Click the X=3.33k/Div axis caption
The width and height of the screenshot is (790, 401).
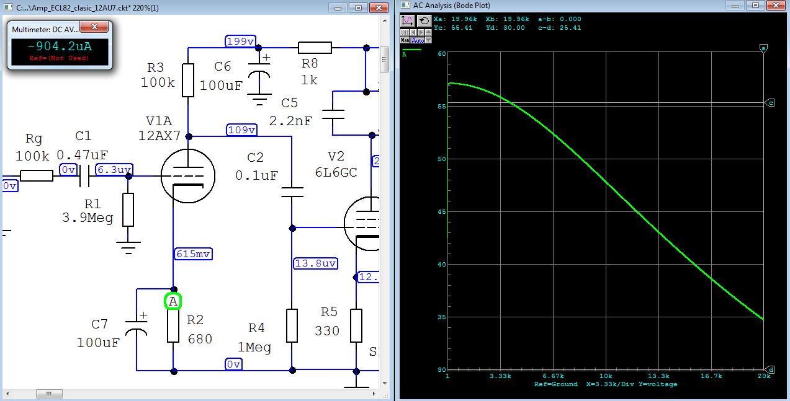(610, 384)
